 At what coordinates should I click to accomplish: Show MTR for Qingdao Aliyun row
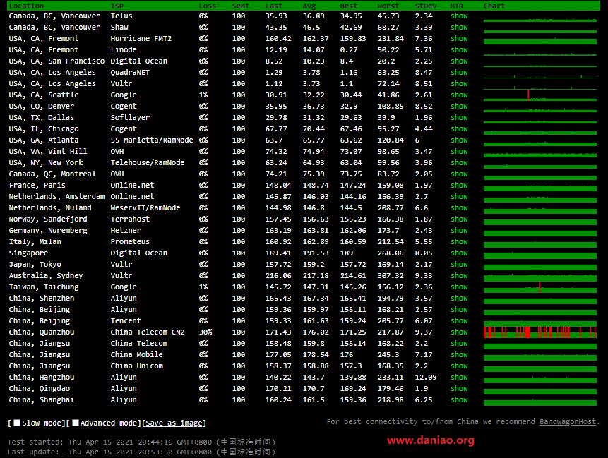(459, 388)
